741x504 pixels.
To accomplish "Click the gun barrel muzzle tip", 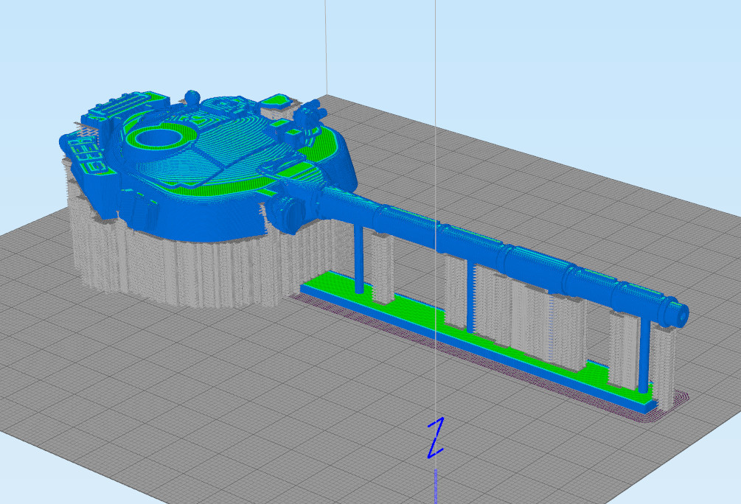I will click(x=679, y=314).
